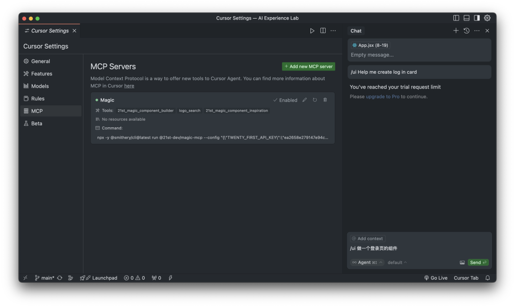Viewport: 515px width, 307px height.
Task: Start a new chat with plus icon
Action: coord(456,31)
